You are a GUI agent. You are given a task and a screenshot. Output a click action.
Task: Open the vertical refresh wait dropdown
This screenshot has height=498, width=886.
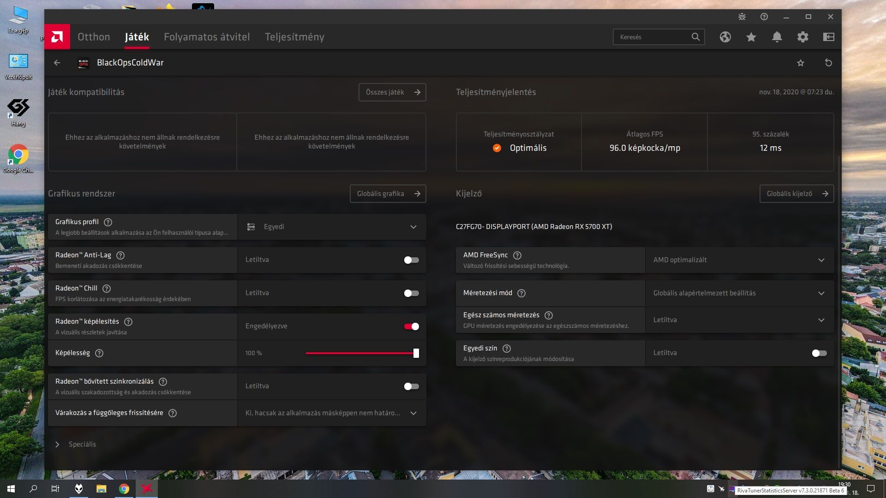click(x=332, y=413)
